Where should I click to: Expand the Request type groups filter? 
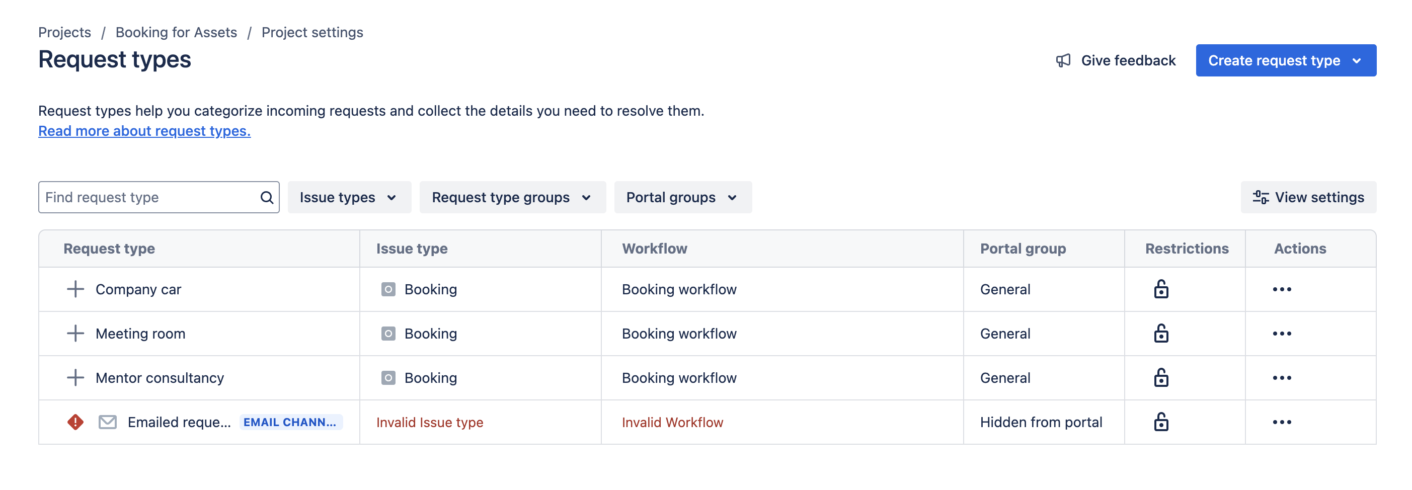pyautogui.click(x=512, y=197)
